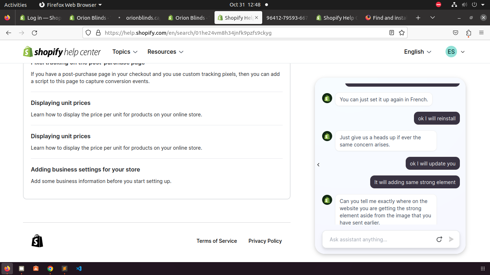Open the English language selector

(x=418, y=52)
